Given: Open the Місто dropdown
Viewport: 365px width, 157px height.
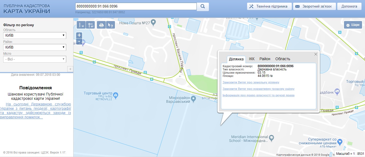Looking at the screenshot, I should click(x=34, y=59).
